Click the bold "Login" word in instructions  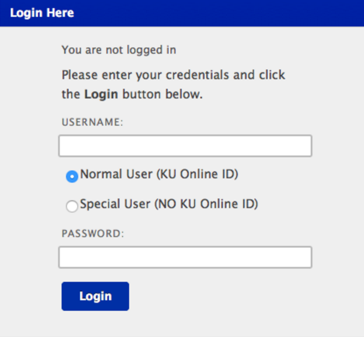101,94
